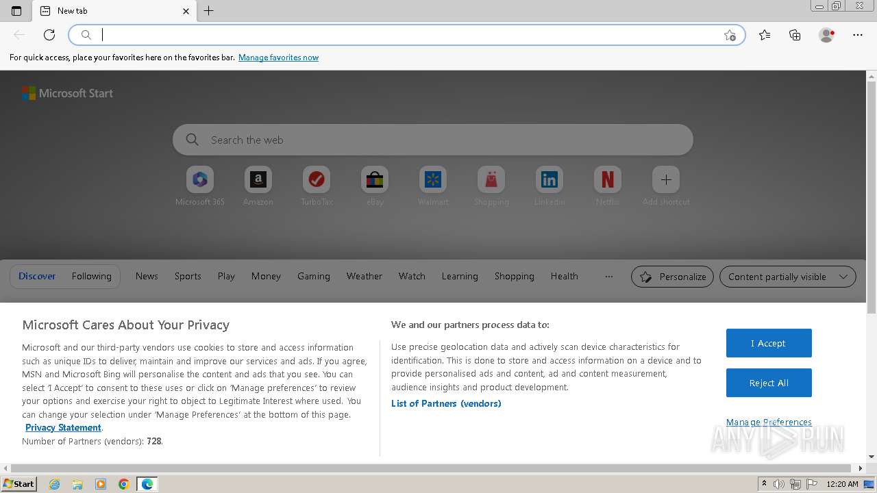The height and width of the screenshot is (493, 877).
Task: Open the profile avatar
Action: click(826, 35)
